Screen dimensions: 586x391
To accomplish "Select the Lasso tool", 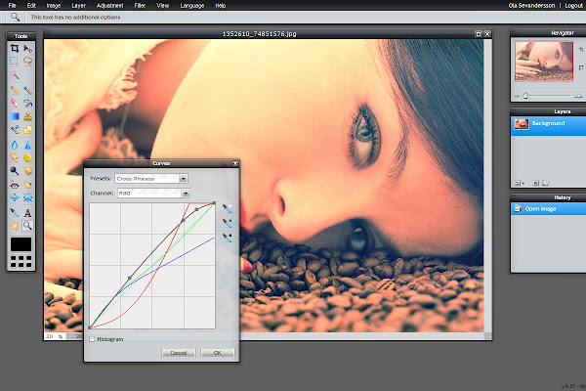I will (x=27, y=61).
